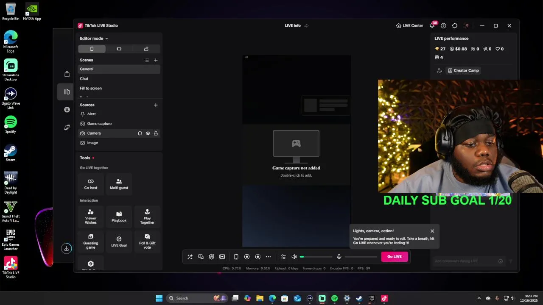
Task: Select the Camera source row
Action: (119, 133)
